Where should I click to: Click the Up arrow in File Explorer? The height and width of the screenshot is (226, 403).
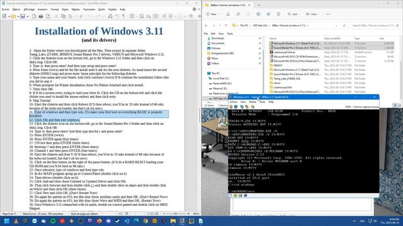click(226, 25)
